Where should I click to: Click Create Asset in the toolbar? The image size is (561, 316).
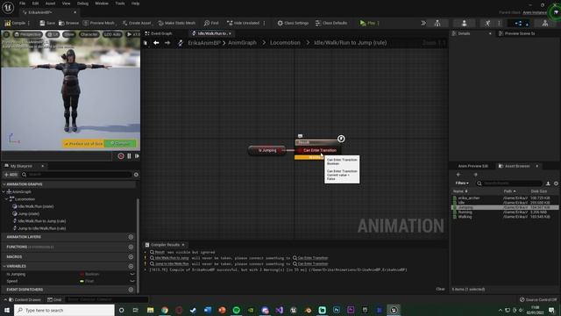pos(137,23)
